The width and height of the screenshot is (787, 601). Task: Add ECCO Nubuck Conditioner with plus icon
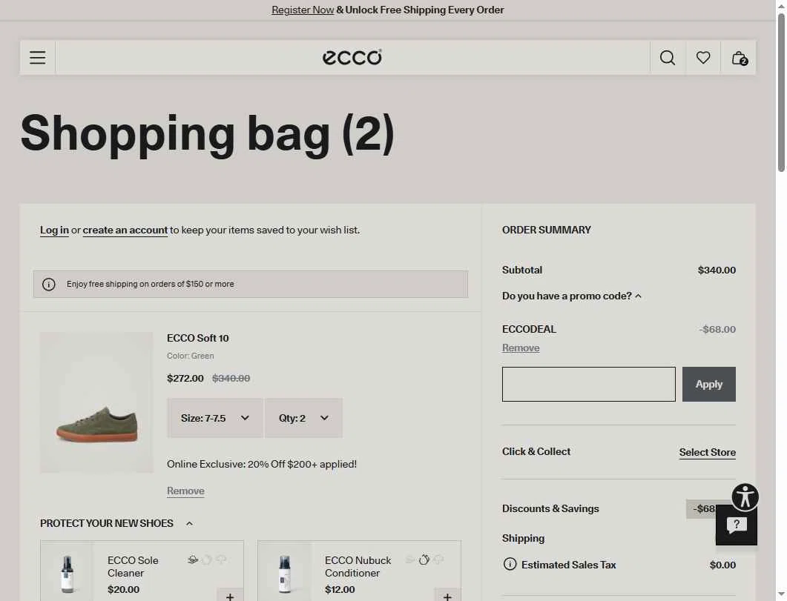447,596
